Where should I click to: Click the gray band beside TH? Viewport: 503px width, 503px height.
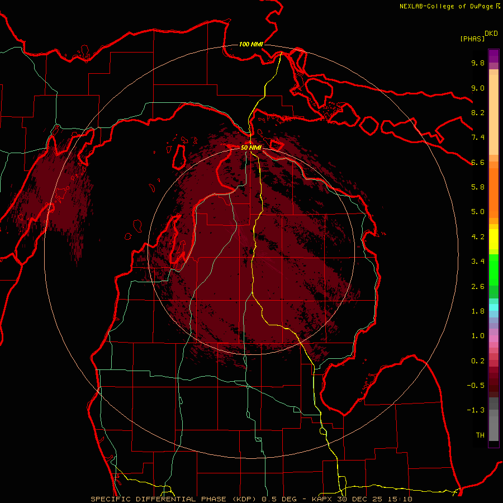click(x=493, y=428)
